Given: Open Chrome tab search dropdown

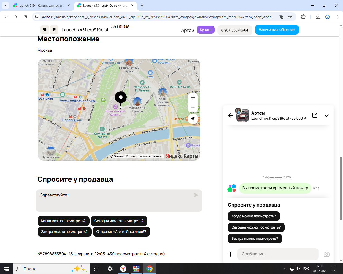Looking at the screenshot, I should point(5,5).
